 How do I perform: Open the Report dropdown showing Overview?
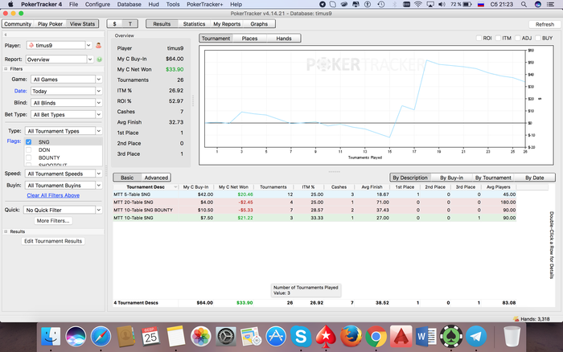pyautogui.click(x=60, y=59)
